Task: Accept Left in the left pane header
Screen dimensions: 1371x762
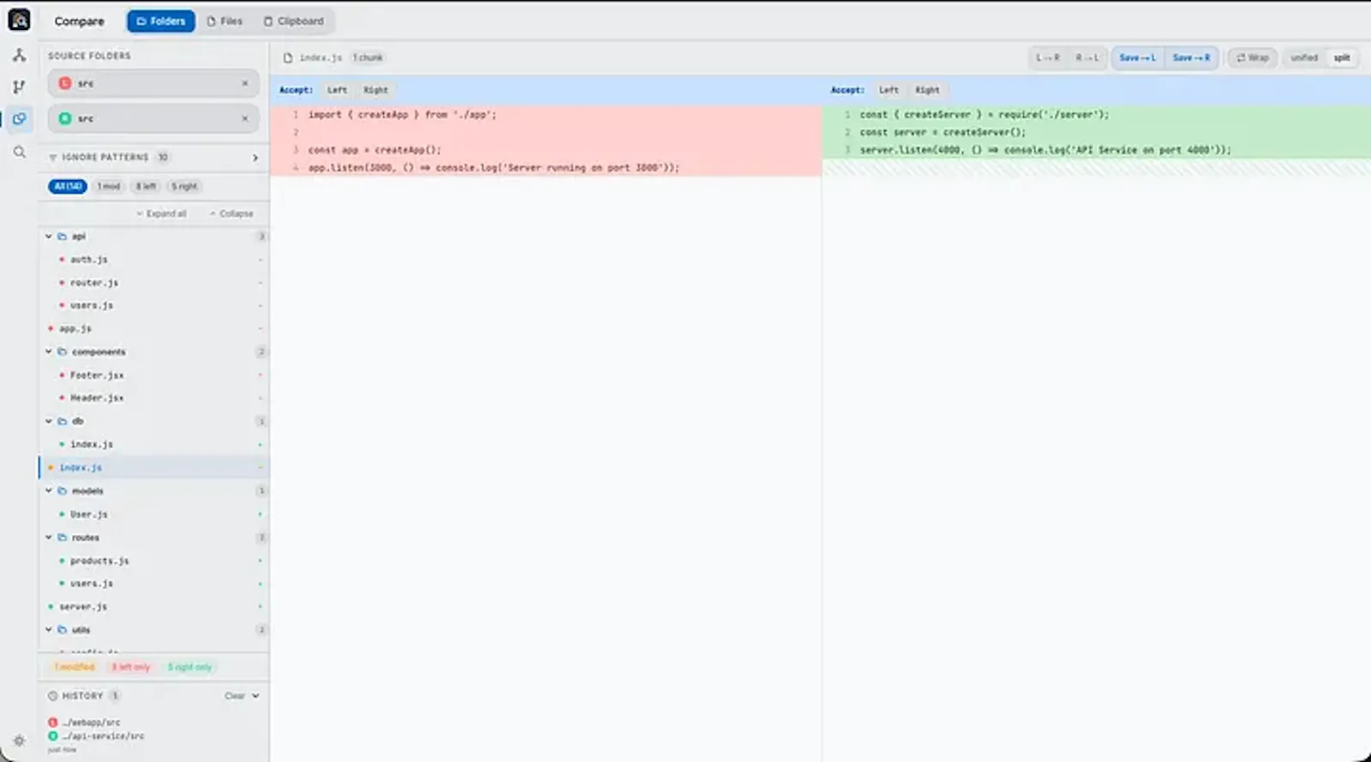Action: [x=338, y=90]
